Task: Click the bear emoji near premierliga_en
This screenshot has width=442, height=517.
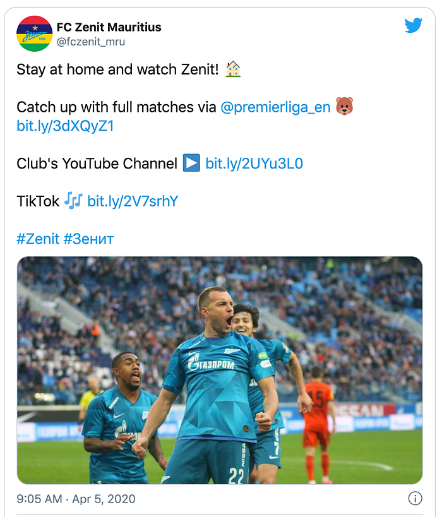Action: point(344,106)
